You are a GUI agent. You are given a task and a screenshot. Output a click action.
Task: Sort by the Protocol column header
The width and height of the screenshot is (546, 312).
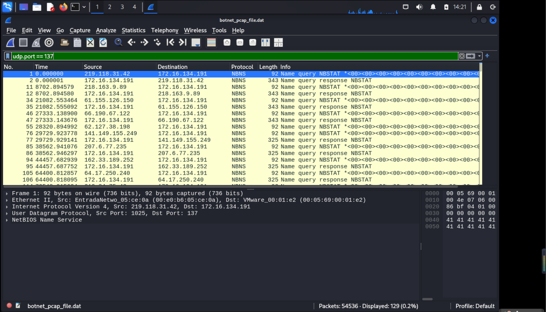243,67
